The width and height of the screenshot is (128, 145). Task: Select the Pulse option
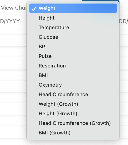click(x=73, y=56)
